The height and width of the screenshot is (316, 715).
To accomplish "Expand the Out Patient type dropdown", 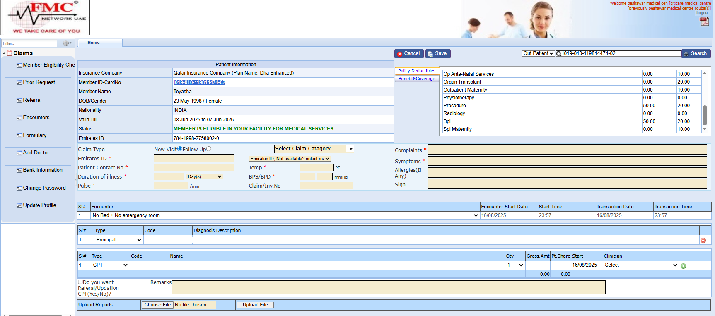I will pos(538,53).
